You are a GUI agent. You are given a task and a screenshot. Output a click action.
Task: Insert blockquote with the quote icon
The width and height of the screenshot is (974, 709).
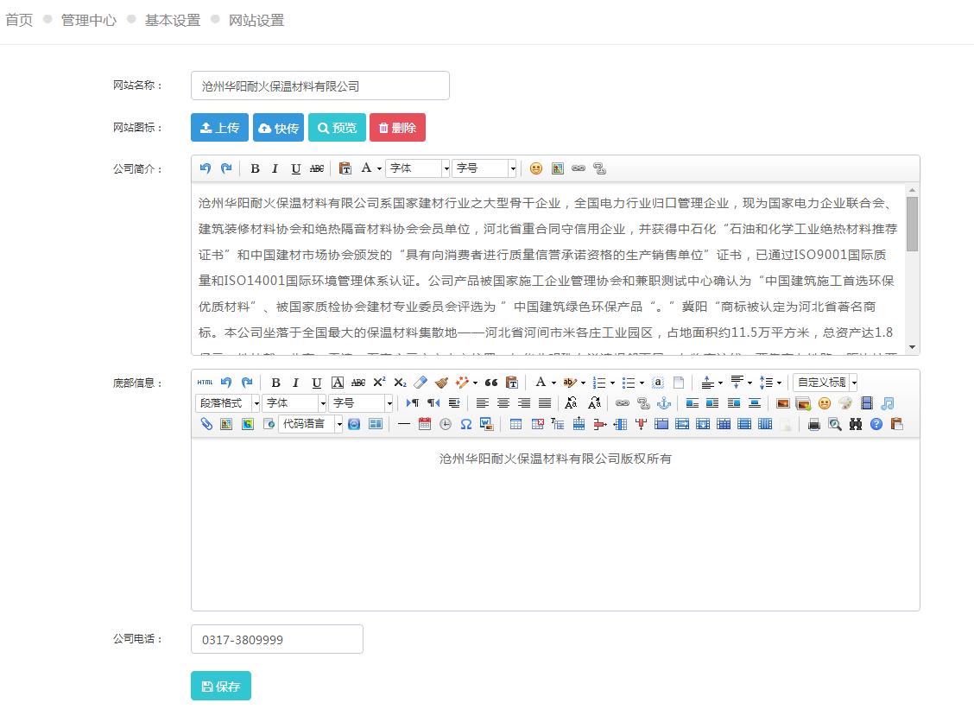[x=491, y=383]
